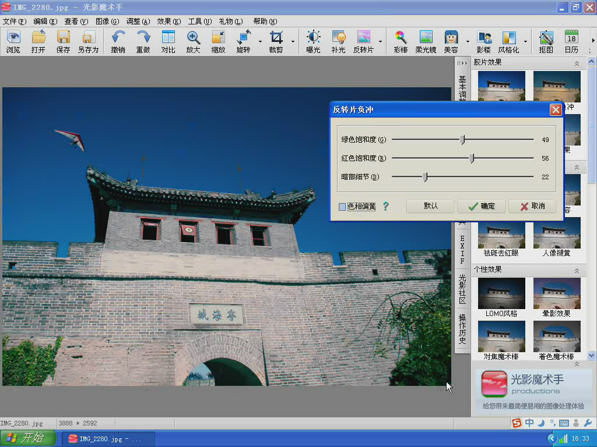This screenshot has width=597, height=447.
Task: Click the 风格化 (Stylize) icon
Action: (x=508, y=41)
